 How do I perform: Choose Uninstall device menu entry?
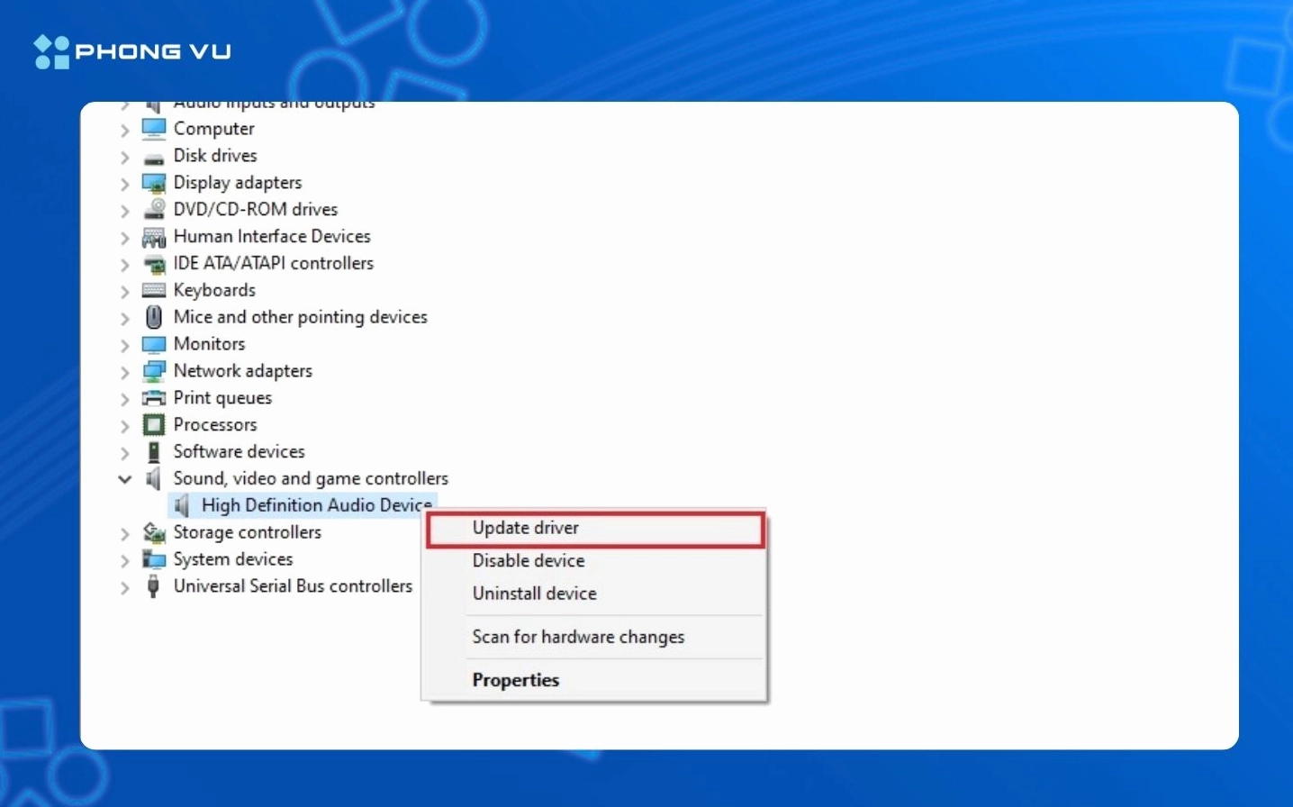pyautogui.click(x=595, y=594)
